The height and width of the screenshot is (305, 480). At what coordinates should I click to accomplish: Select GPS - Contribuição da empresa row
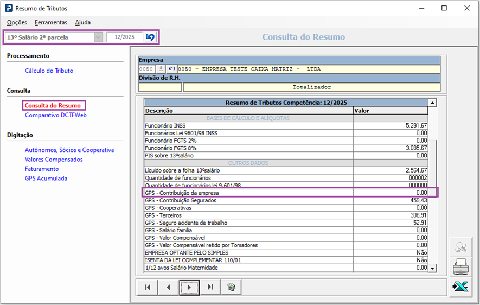coord(286,193)
